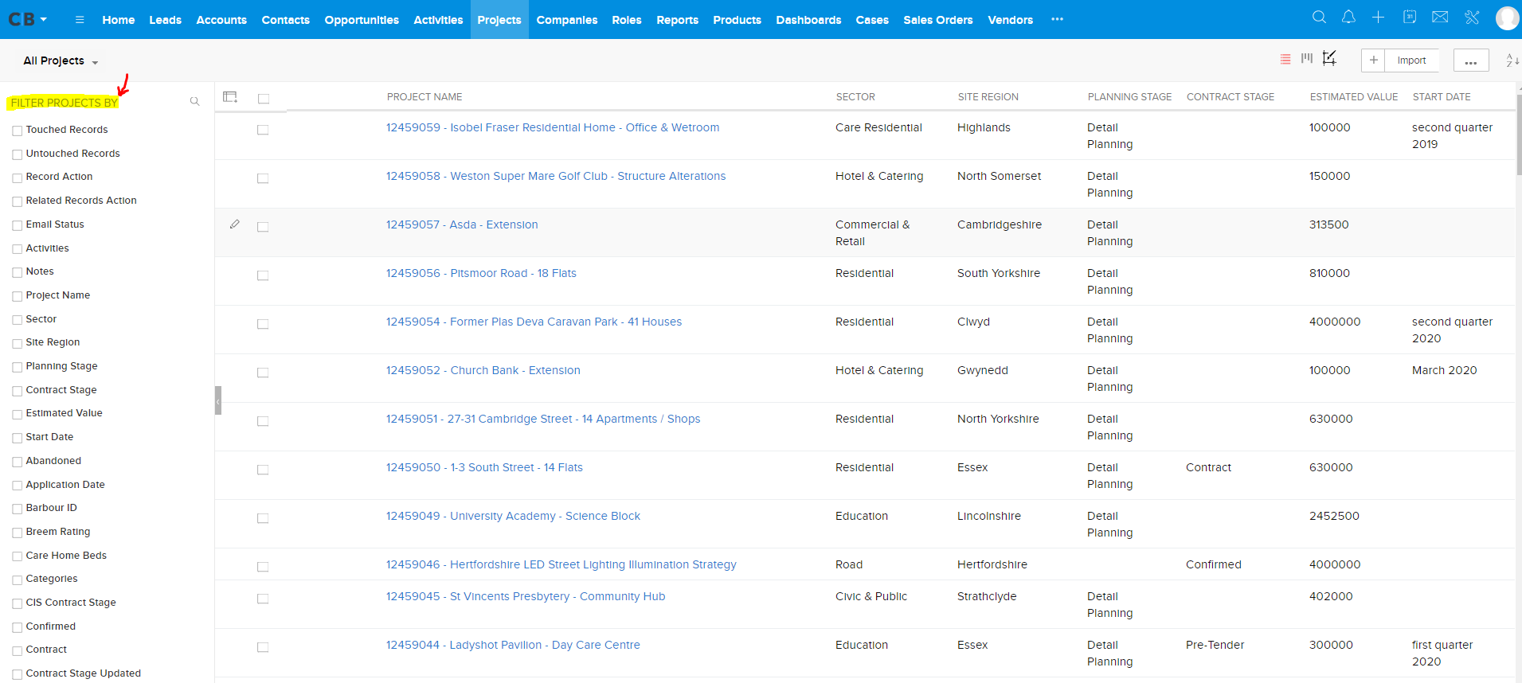Image resolution: width=1522 pixels, height=683 pixels.
Task: Open the user profile avatar
Action: click(x=1507, y=18)
